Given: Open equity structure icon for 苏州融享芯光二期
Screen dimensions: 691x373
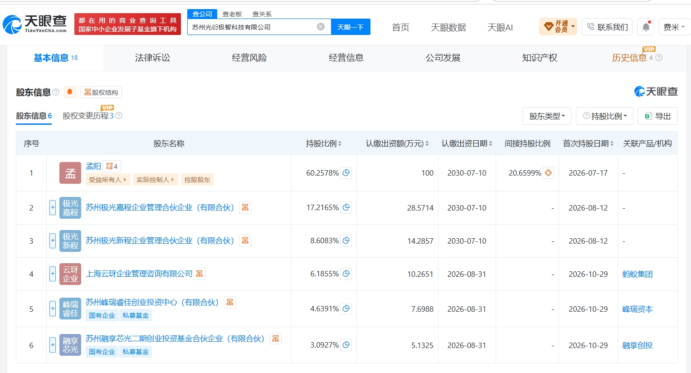Looking at the screenshot, I should pyautogui.click(x=276, y=339).
